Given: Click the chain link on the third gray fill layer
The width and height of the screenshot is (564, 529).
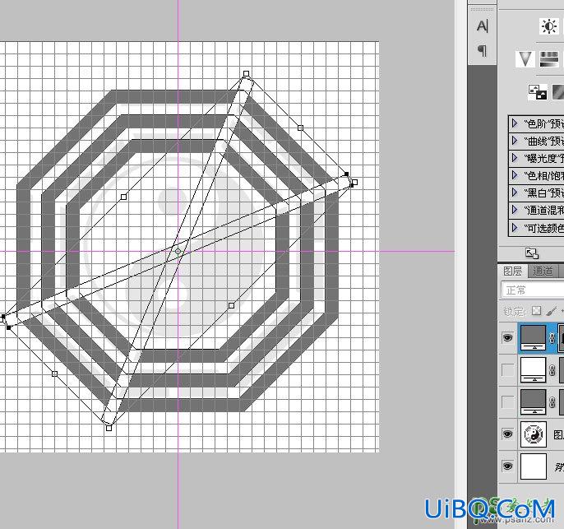Looking at the screenshot, I should 552,402.
